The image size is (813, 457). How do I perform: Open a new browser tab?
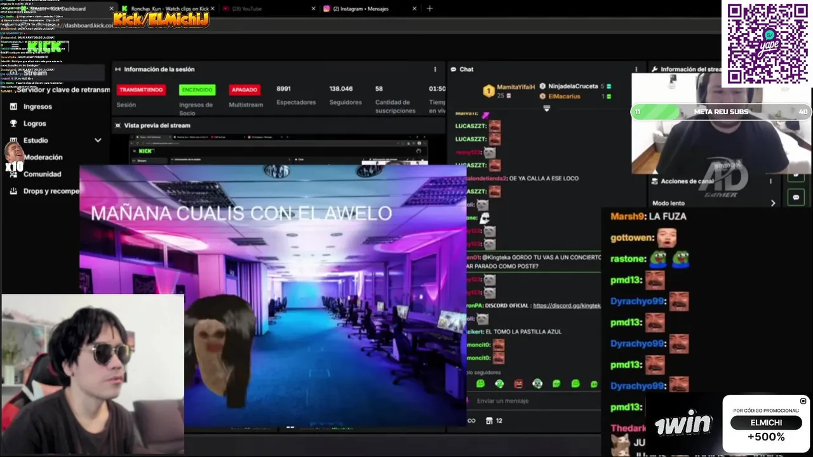pyautogui.click(x=429, y=9)
